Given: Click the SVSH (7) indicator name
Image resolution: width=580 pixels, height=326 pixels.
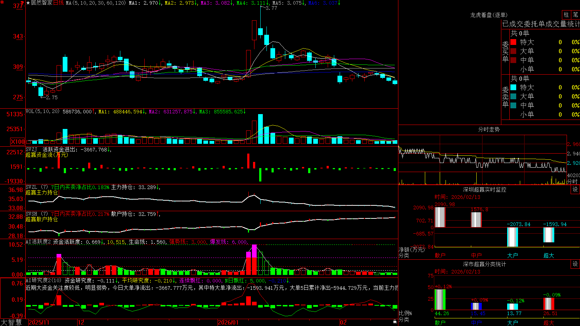Looking at the screenshot, I should point(37,214).
